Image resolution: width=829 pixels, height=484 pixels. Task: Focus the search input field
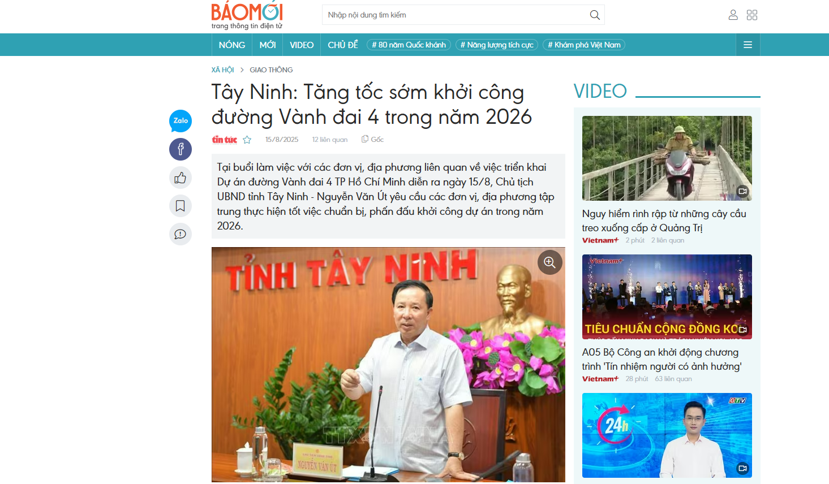(x=456, y=15)
